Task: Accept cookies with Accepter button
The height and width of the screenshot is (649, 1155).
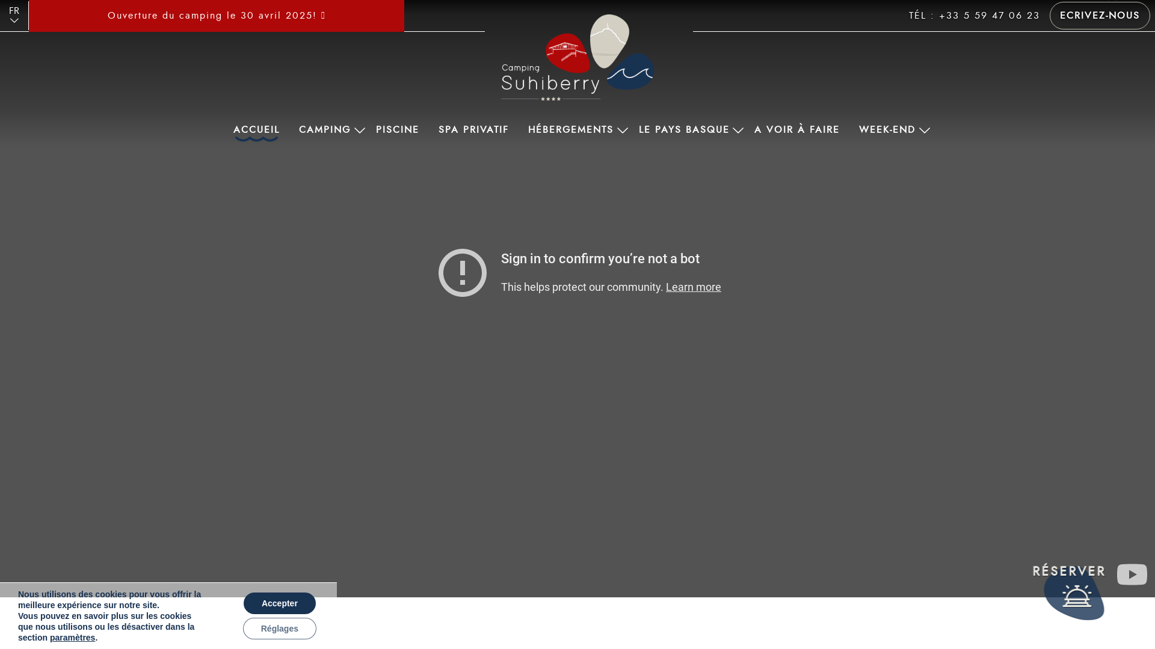Action: 280,603
